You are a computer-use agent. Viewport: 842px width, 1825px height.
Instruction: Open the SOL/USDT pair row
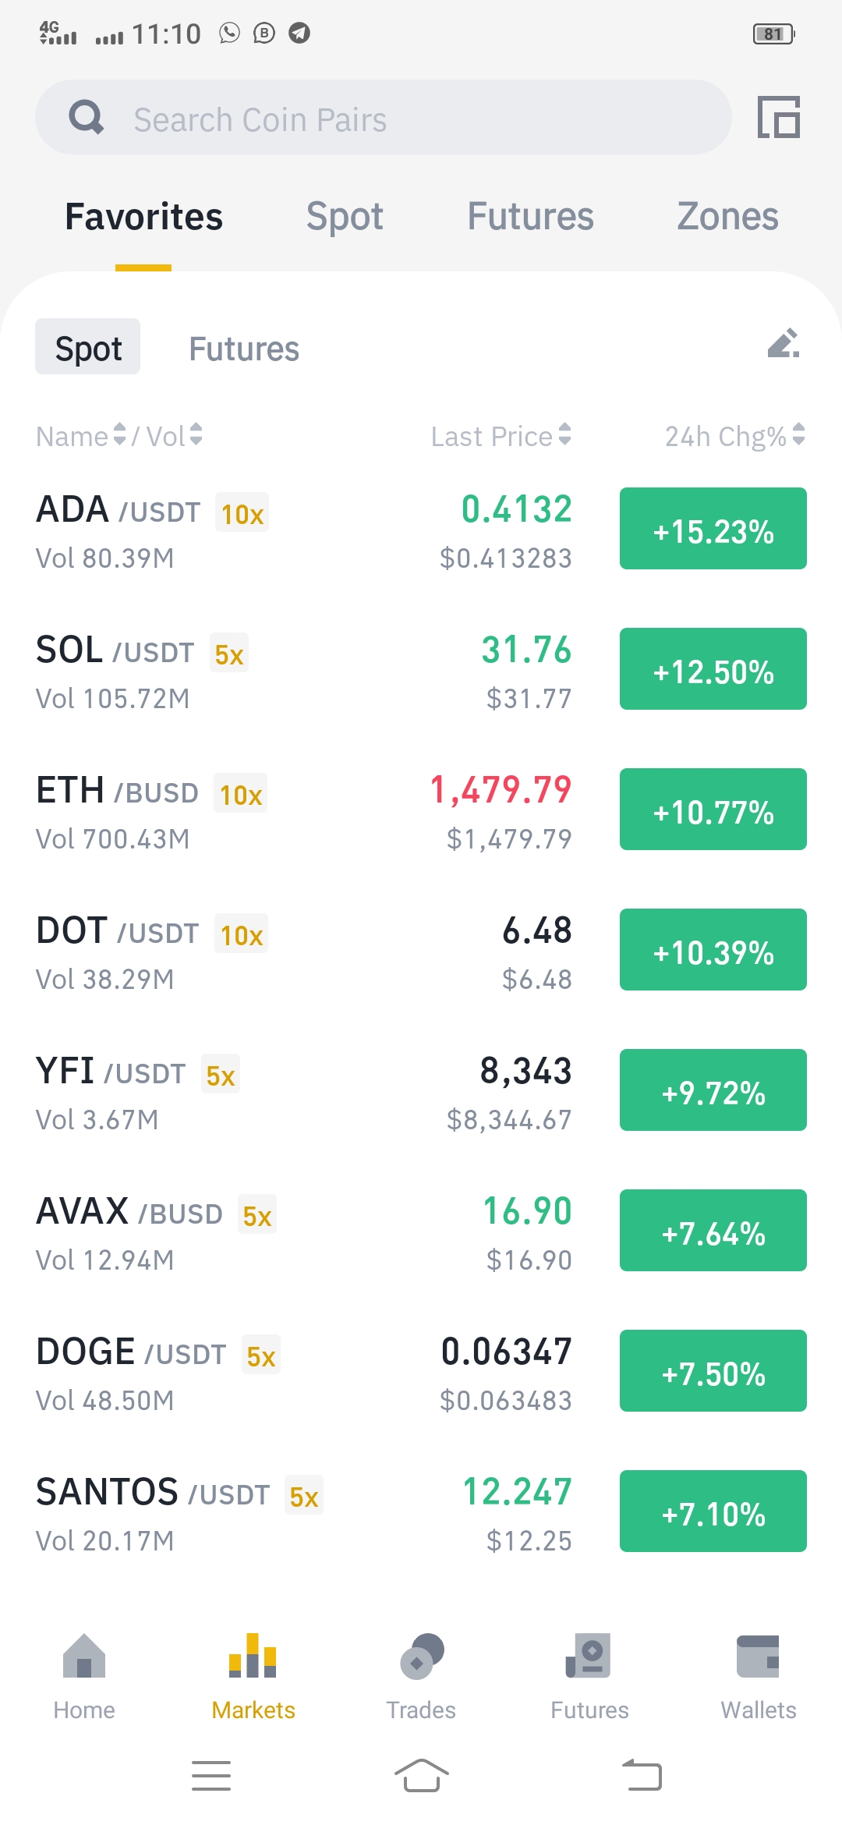click(421, 671)
